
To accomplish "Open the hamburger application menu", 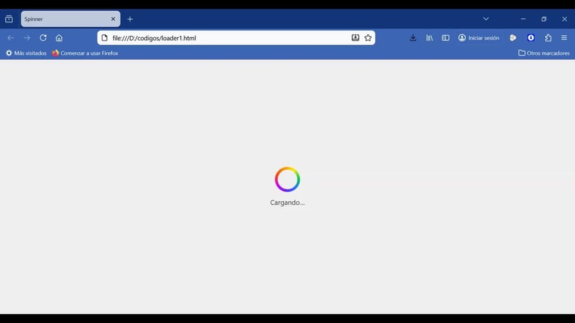I will coord(564,38).
